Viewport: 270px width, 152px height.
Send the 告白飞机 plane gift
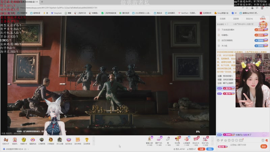pos(205,141)
